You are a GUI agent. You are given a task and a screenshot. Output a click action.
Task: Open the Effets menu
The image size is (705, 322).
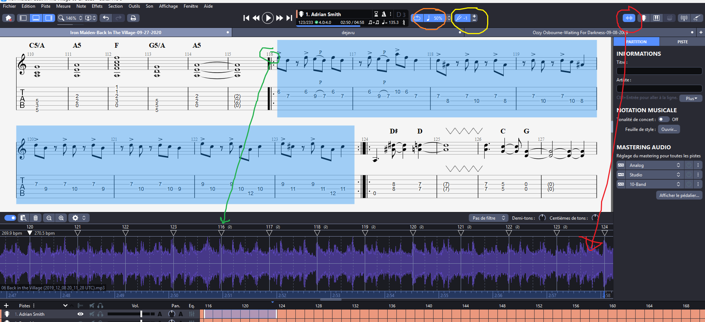pos(97,6)
